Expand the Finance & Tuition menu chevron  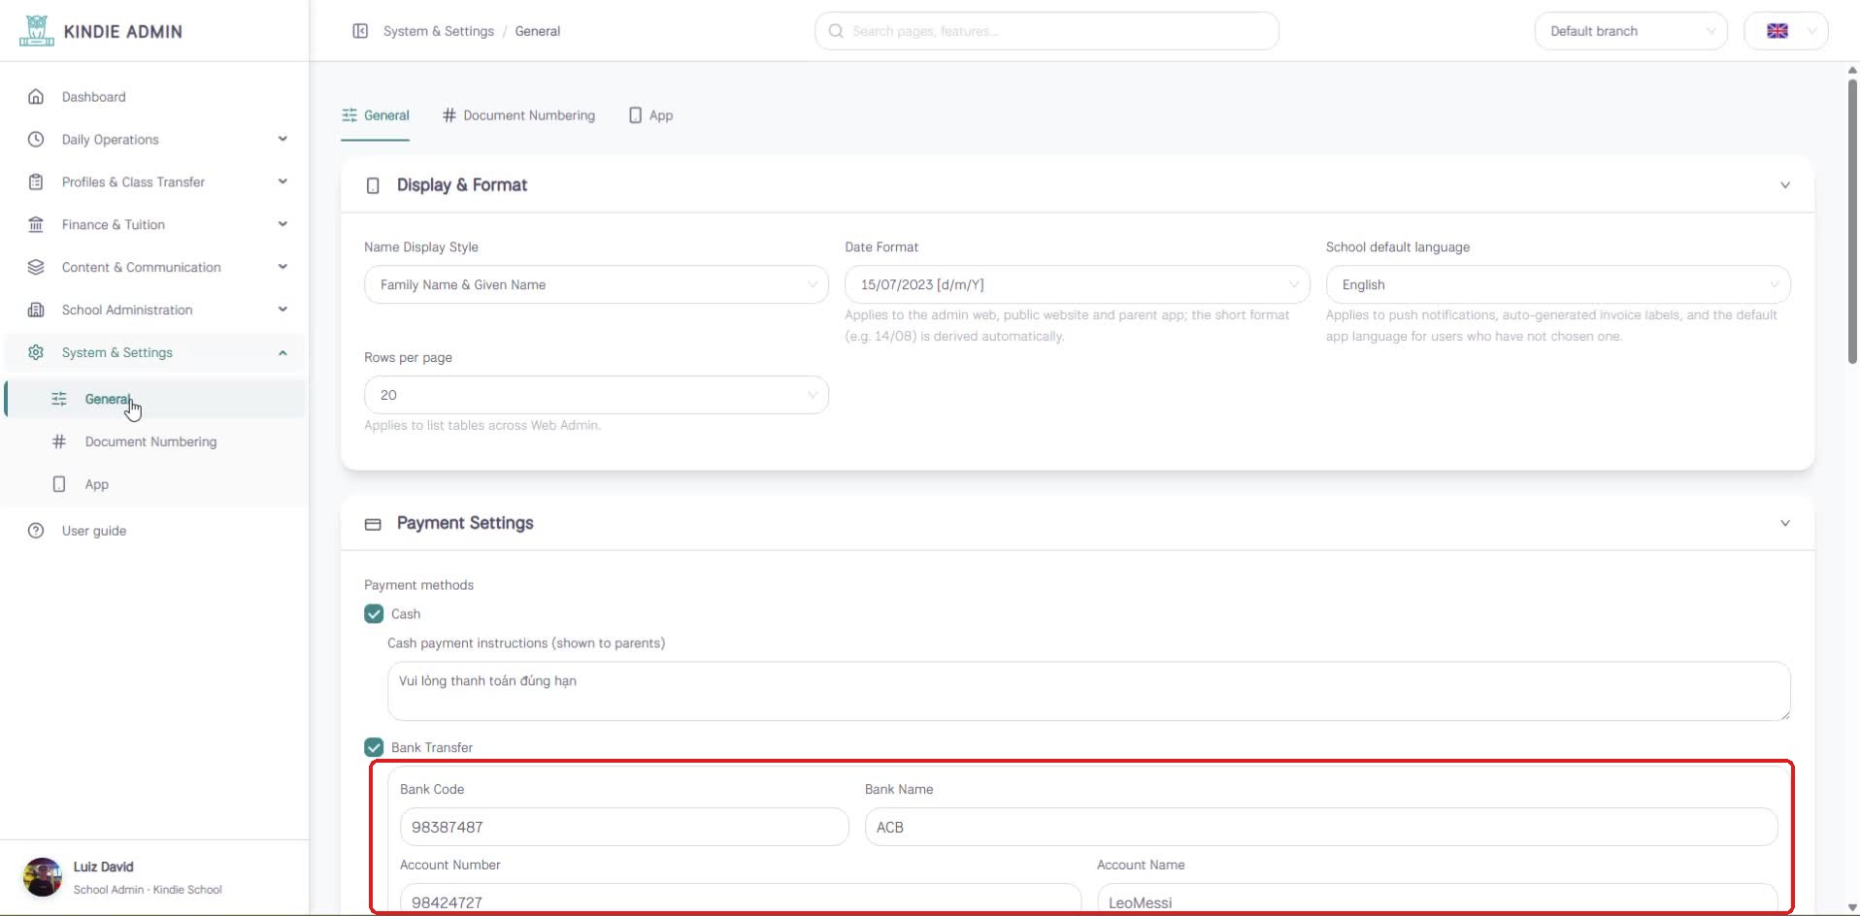click(x=282, y=225)
